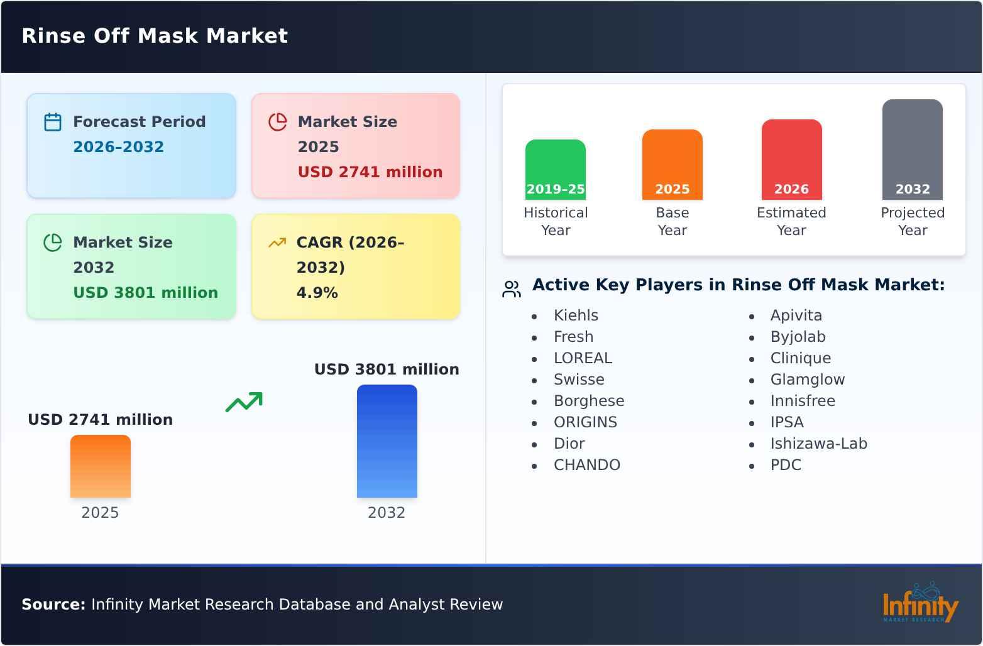Toggle the yellow CAGR card
This screenshot has height=646, width=983.
(x=355, y=266)
